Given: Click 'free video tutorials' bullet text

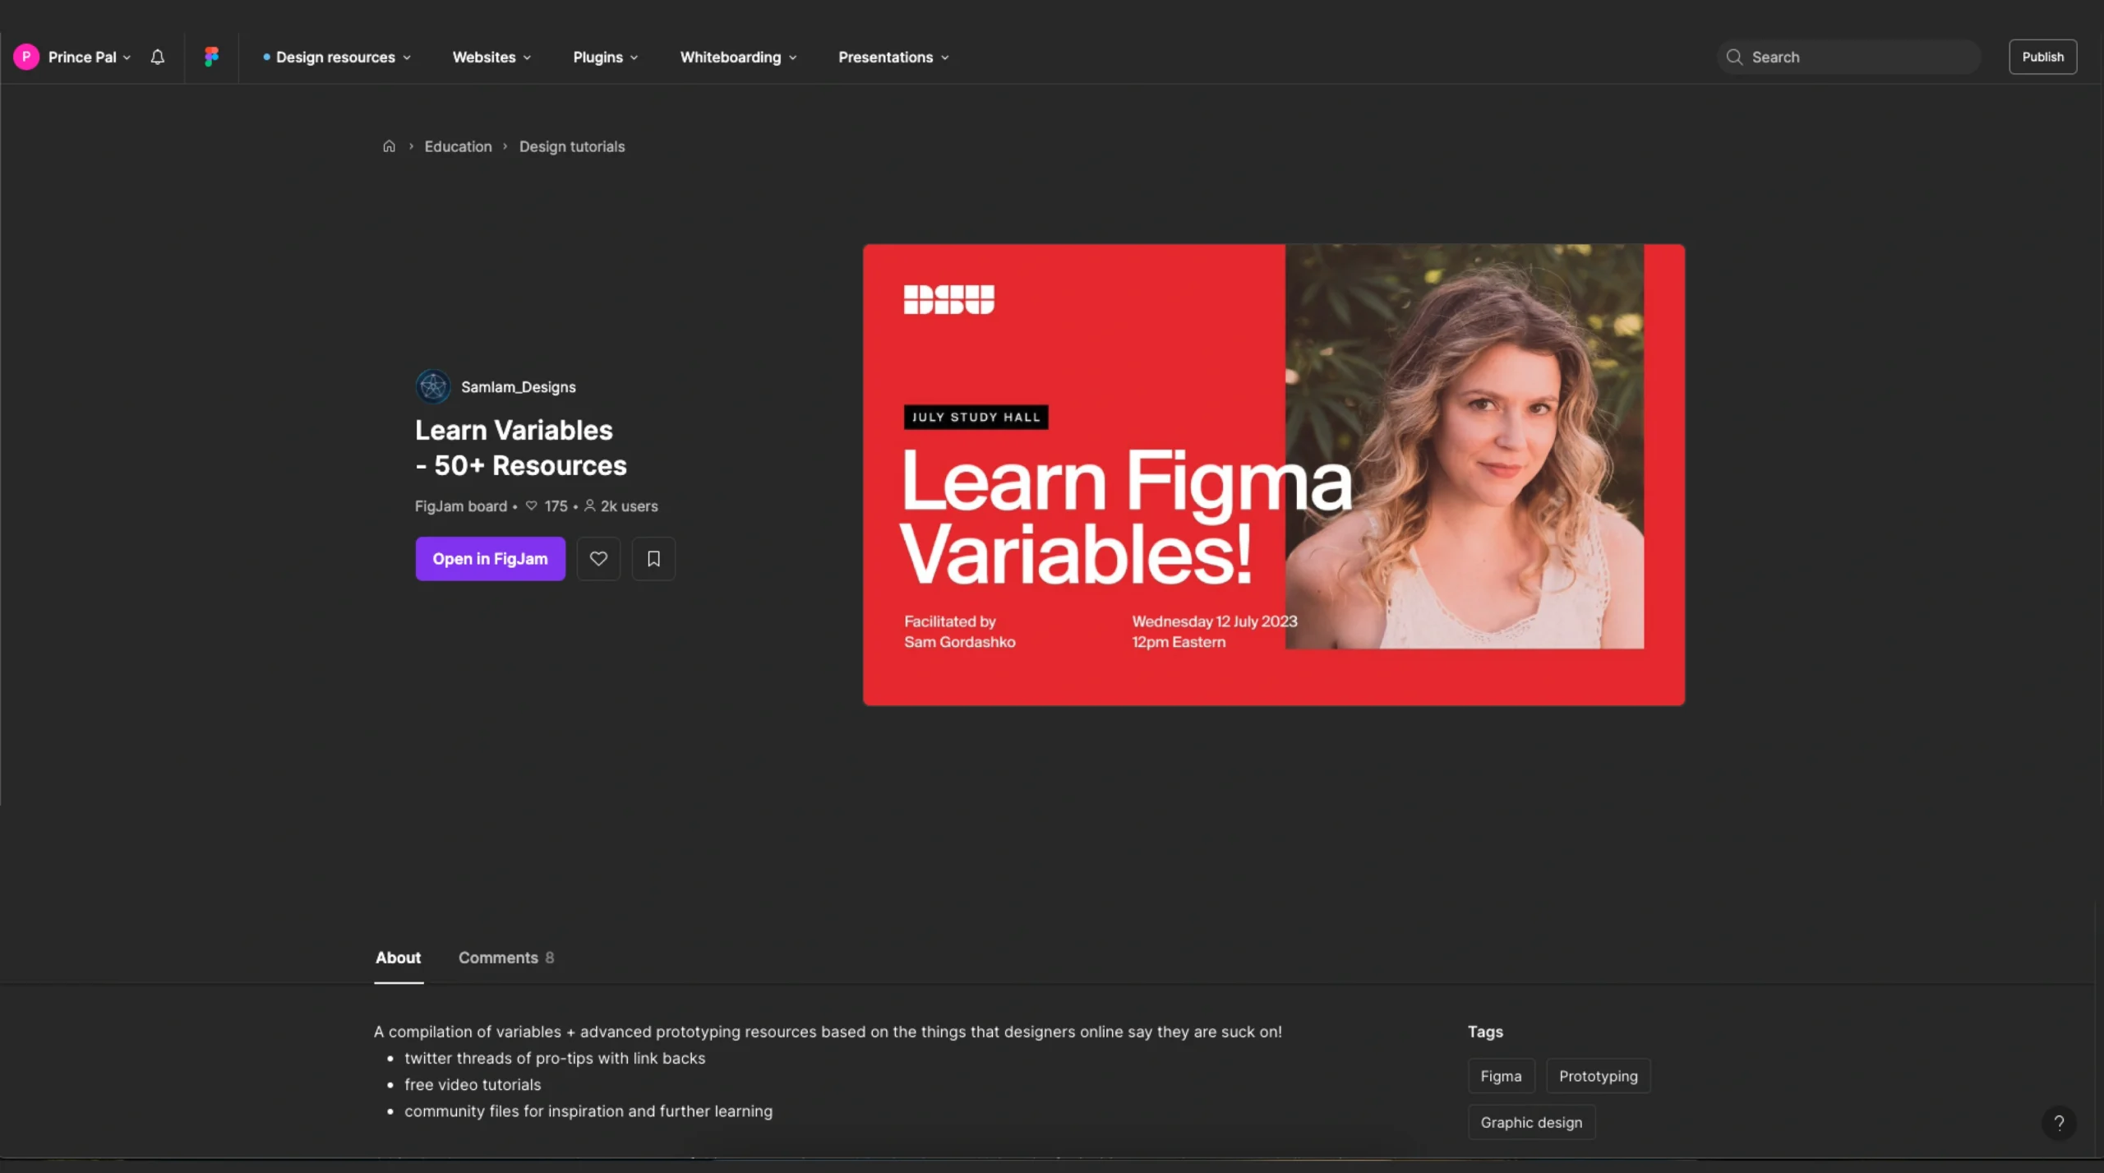Looking at the screenshot, I should [473, 1084].
